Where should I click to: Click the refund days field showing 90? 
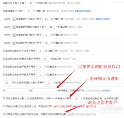tap(7, 83)
